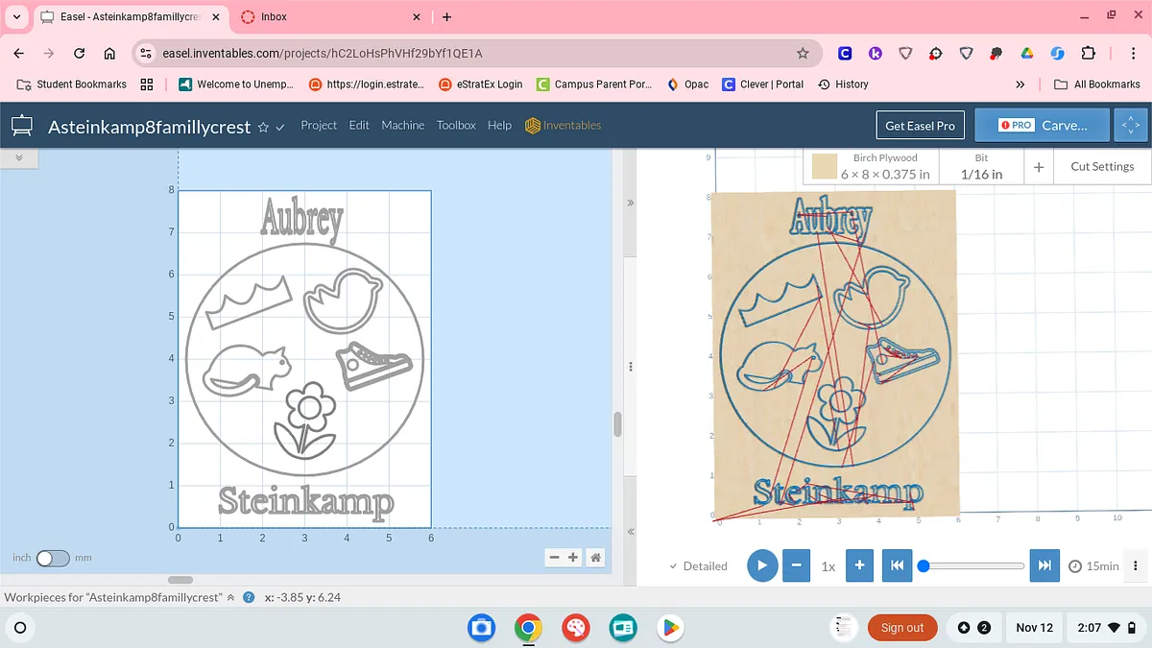1152x648 pixels.
Task: Click the Sign out button
Action: (902, 628)
